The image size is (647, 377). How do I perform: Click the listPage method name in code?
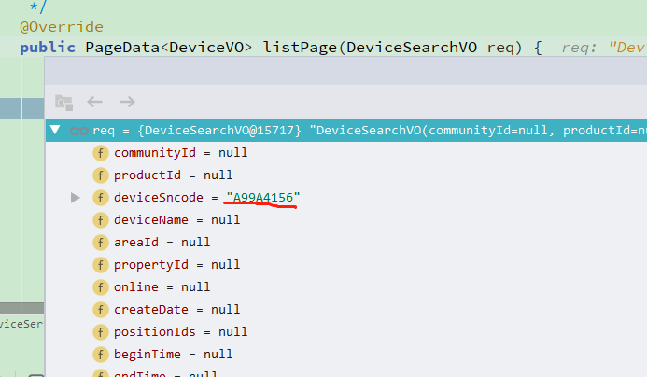pyautogui.click(x=300, y=48)
